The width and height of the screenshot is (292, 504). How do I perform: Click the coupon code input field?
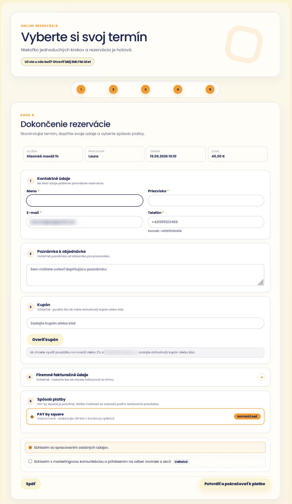(x=145, y=323)
